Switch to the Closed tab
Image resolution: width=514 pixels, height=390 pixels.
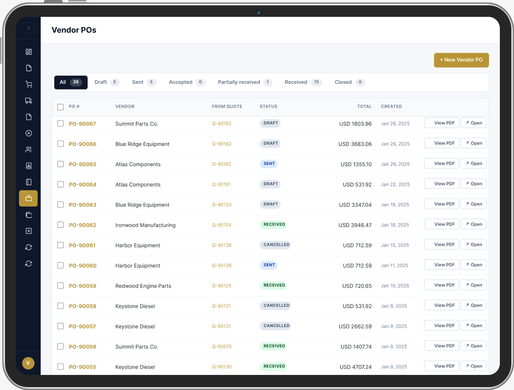tap(349, 82)
